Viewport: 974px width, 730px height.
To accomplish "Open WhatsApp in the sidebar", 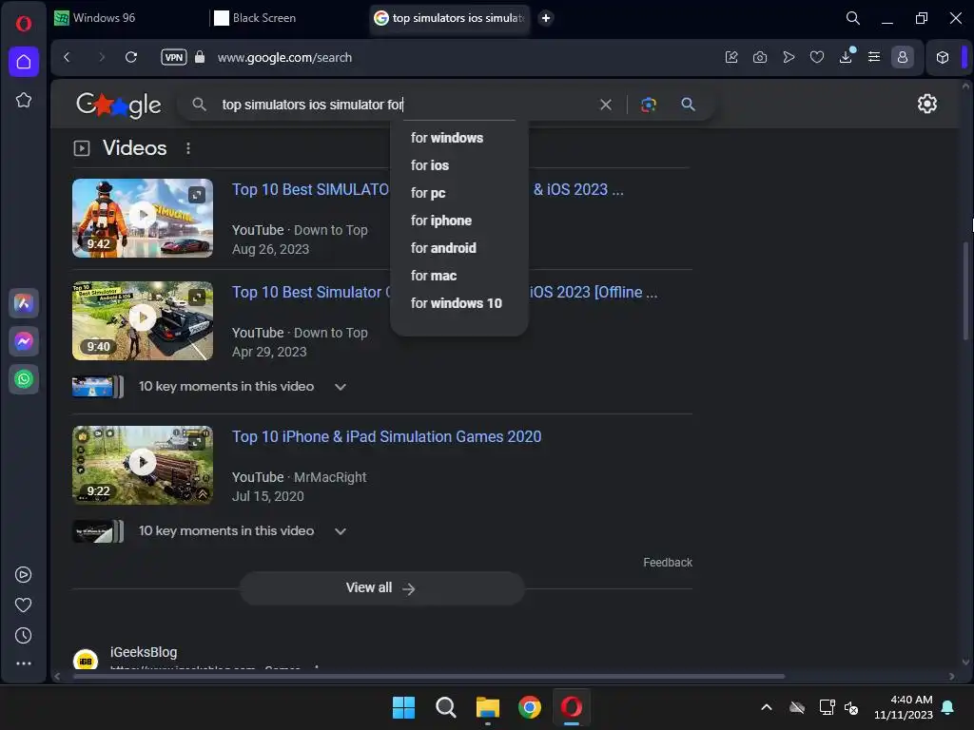I will click(x=24, y=379).
